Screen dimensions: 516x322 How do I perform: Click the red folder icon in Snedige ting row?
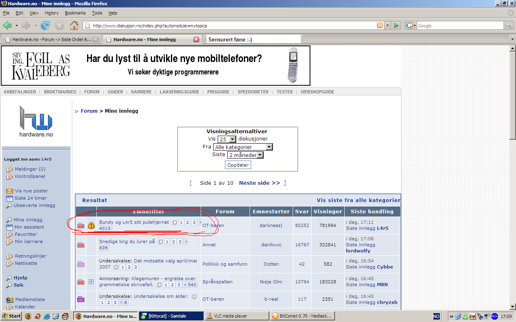click(x=81, y=245)
